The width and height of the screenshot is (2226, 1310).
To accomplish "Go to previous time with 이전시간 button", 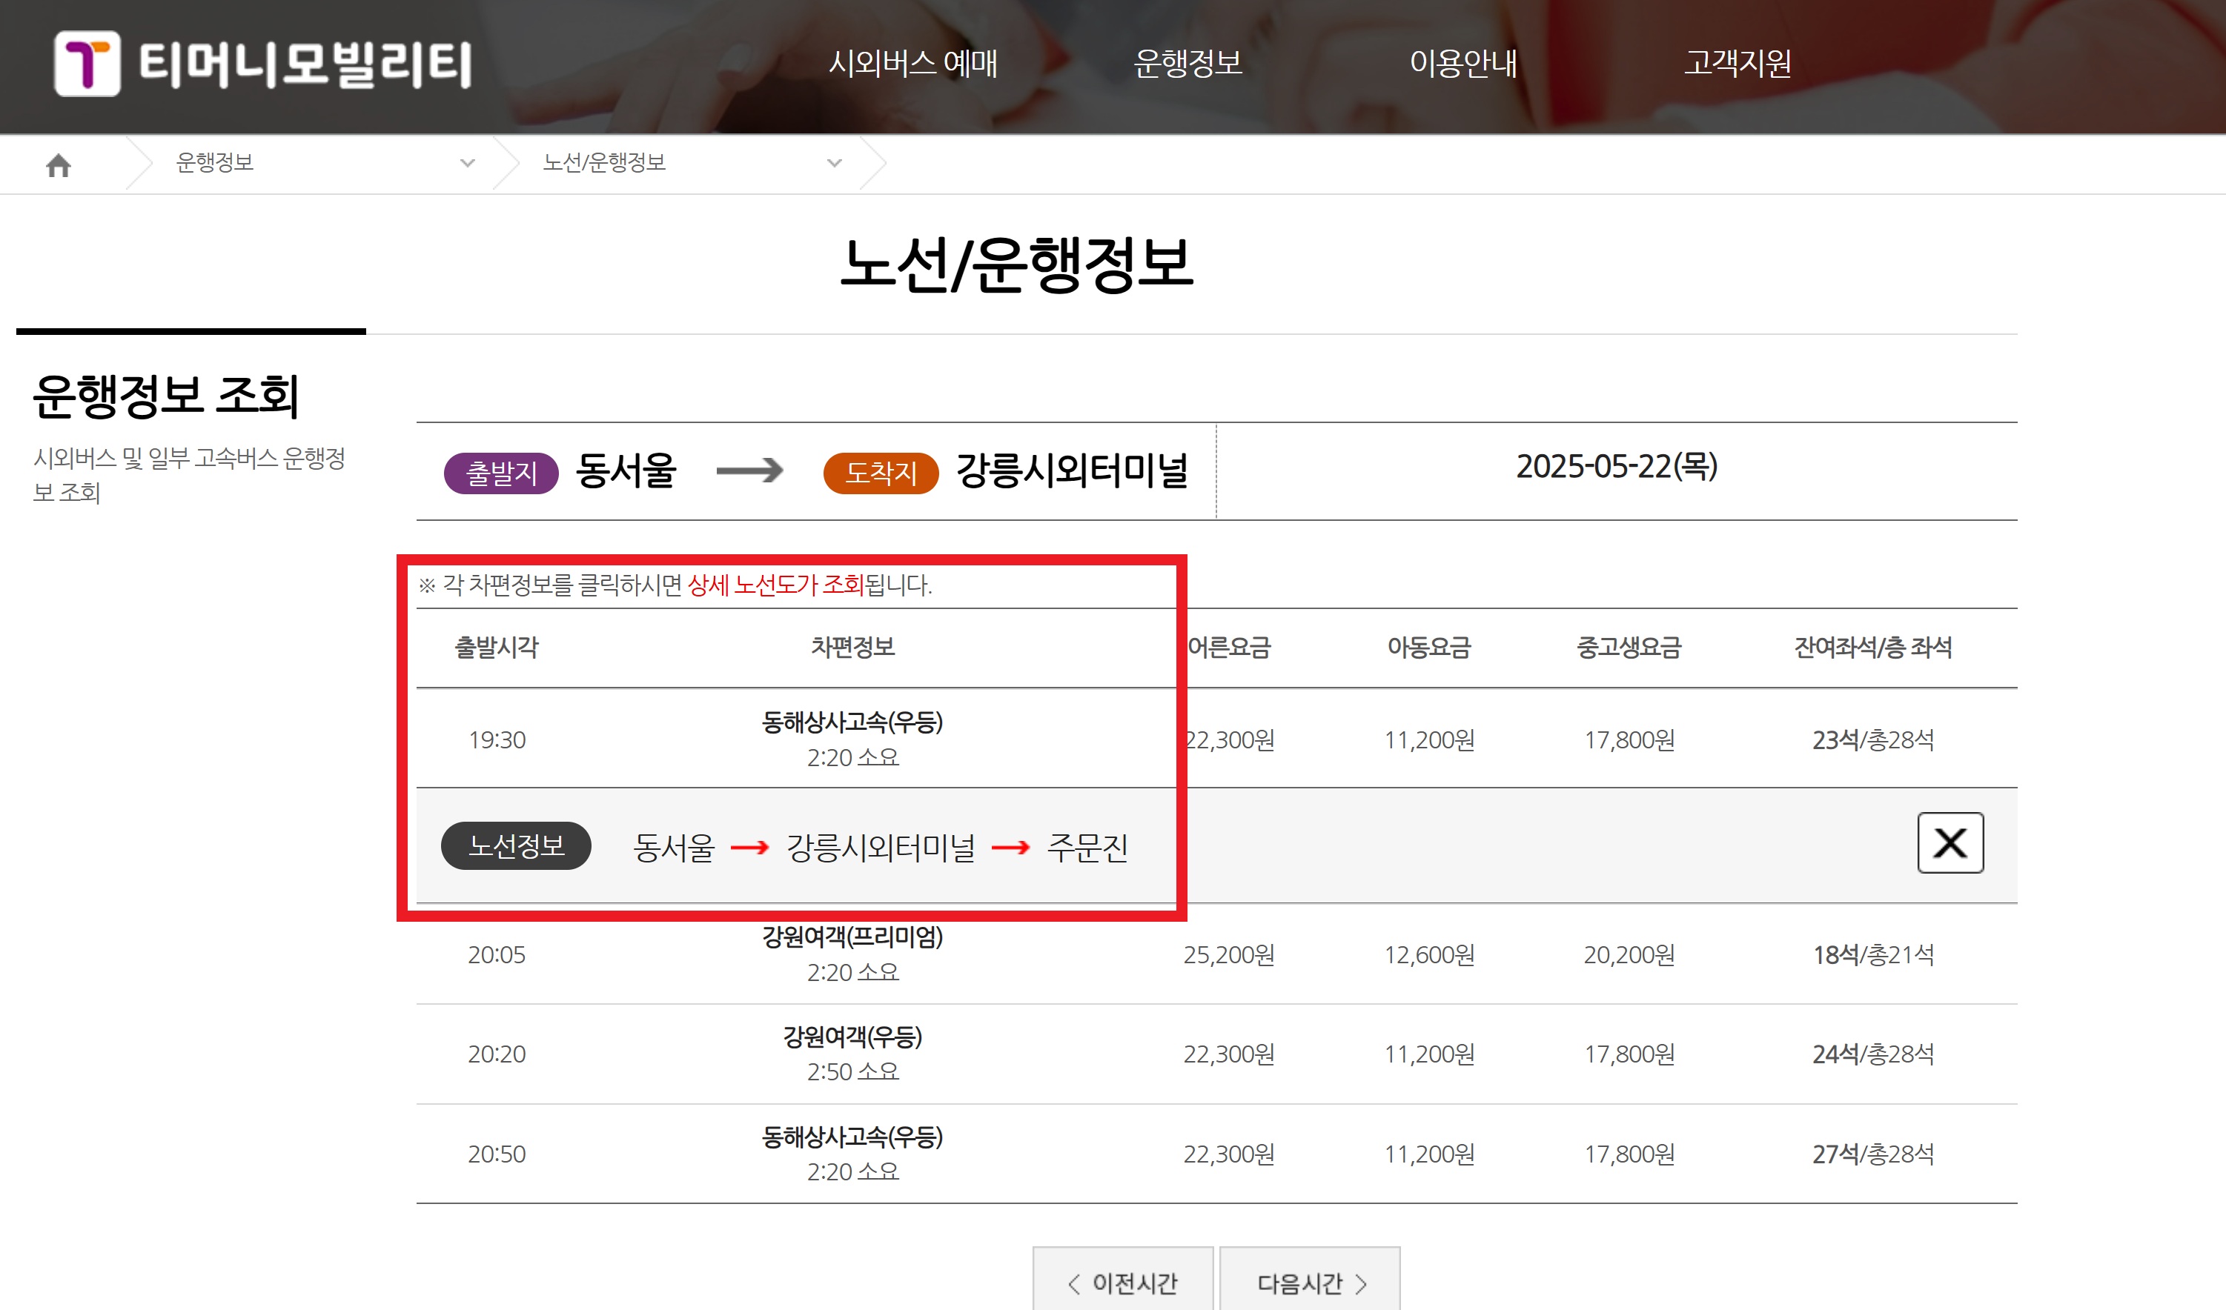I will [1123, 1282].
